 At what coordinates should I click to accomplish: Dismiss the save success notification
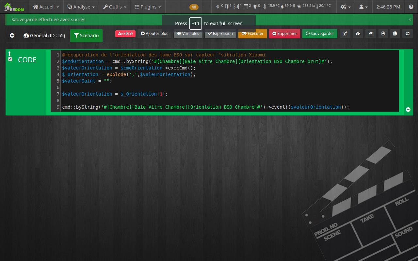coord(410,20)
